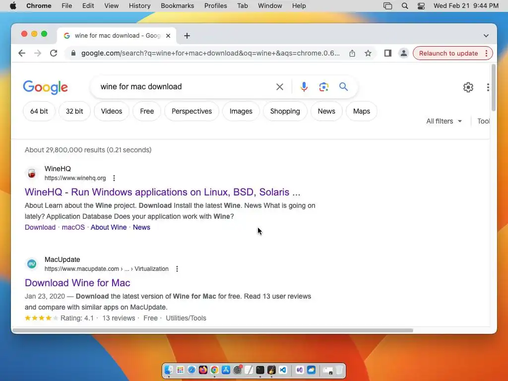Open Safari from the Dock
Viewport: 508px width, 381px height.
tap(191, 370)
